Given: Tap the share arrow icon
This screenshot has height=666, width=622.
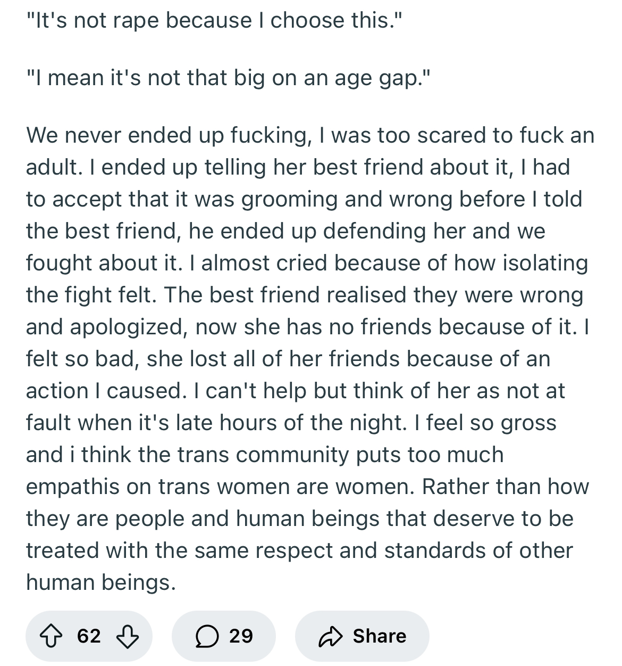Looking at the screenshot, I should tap(330, 636).
